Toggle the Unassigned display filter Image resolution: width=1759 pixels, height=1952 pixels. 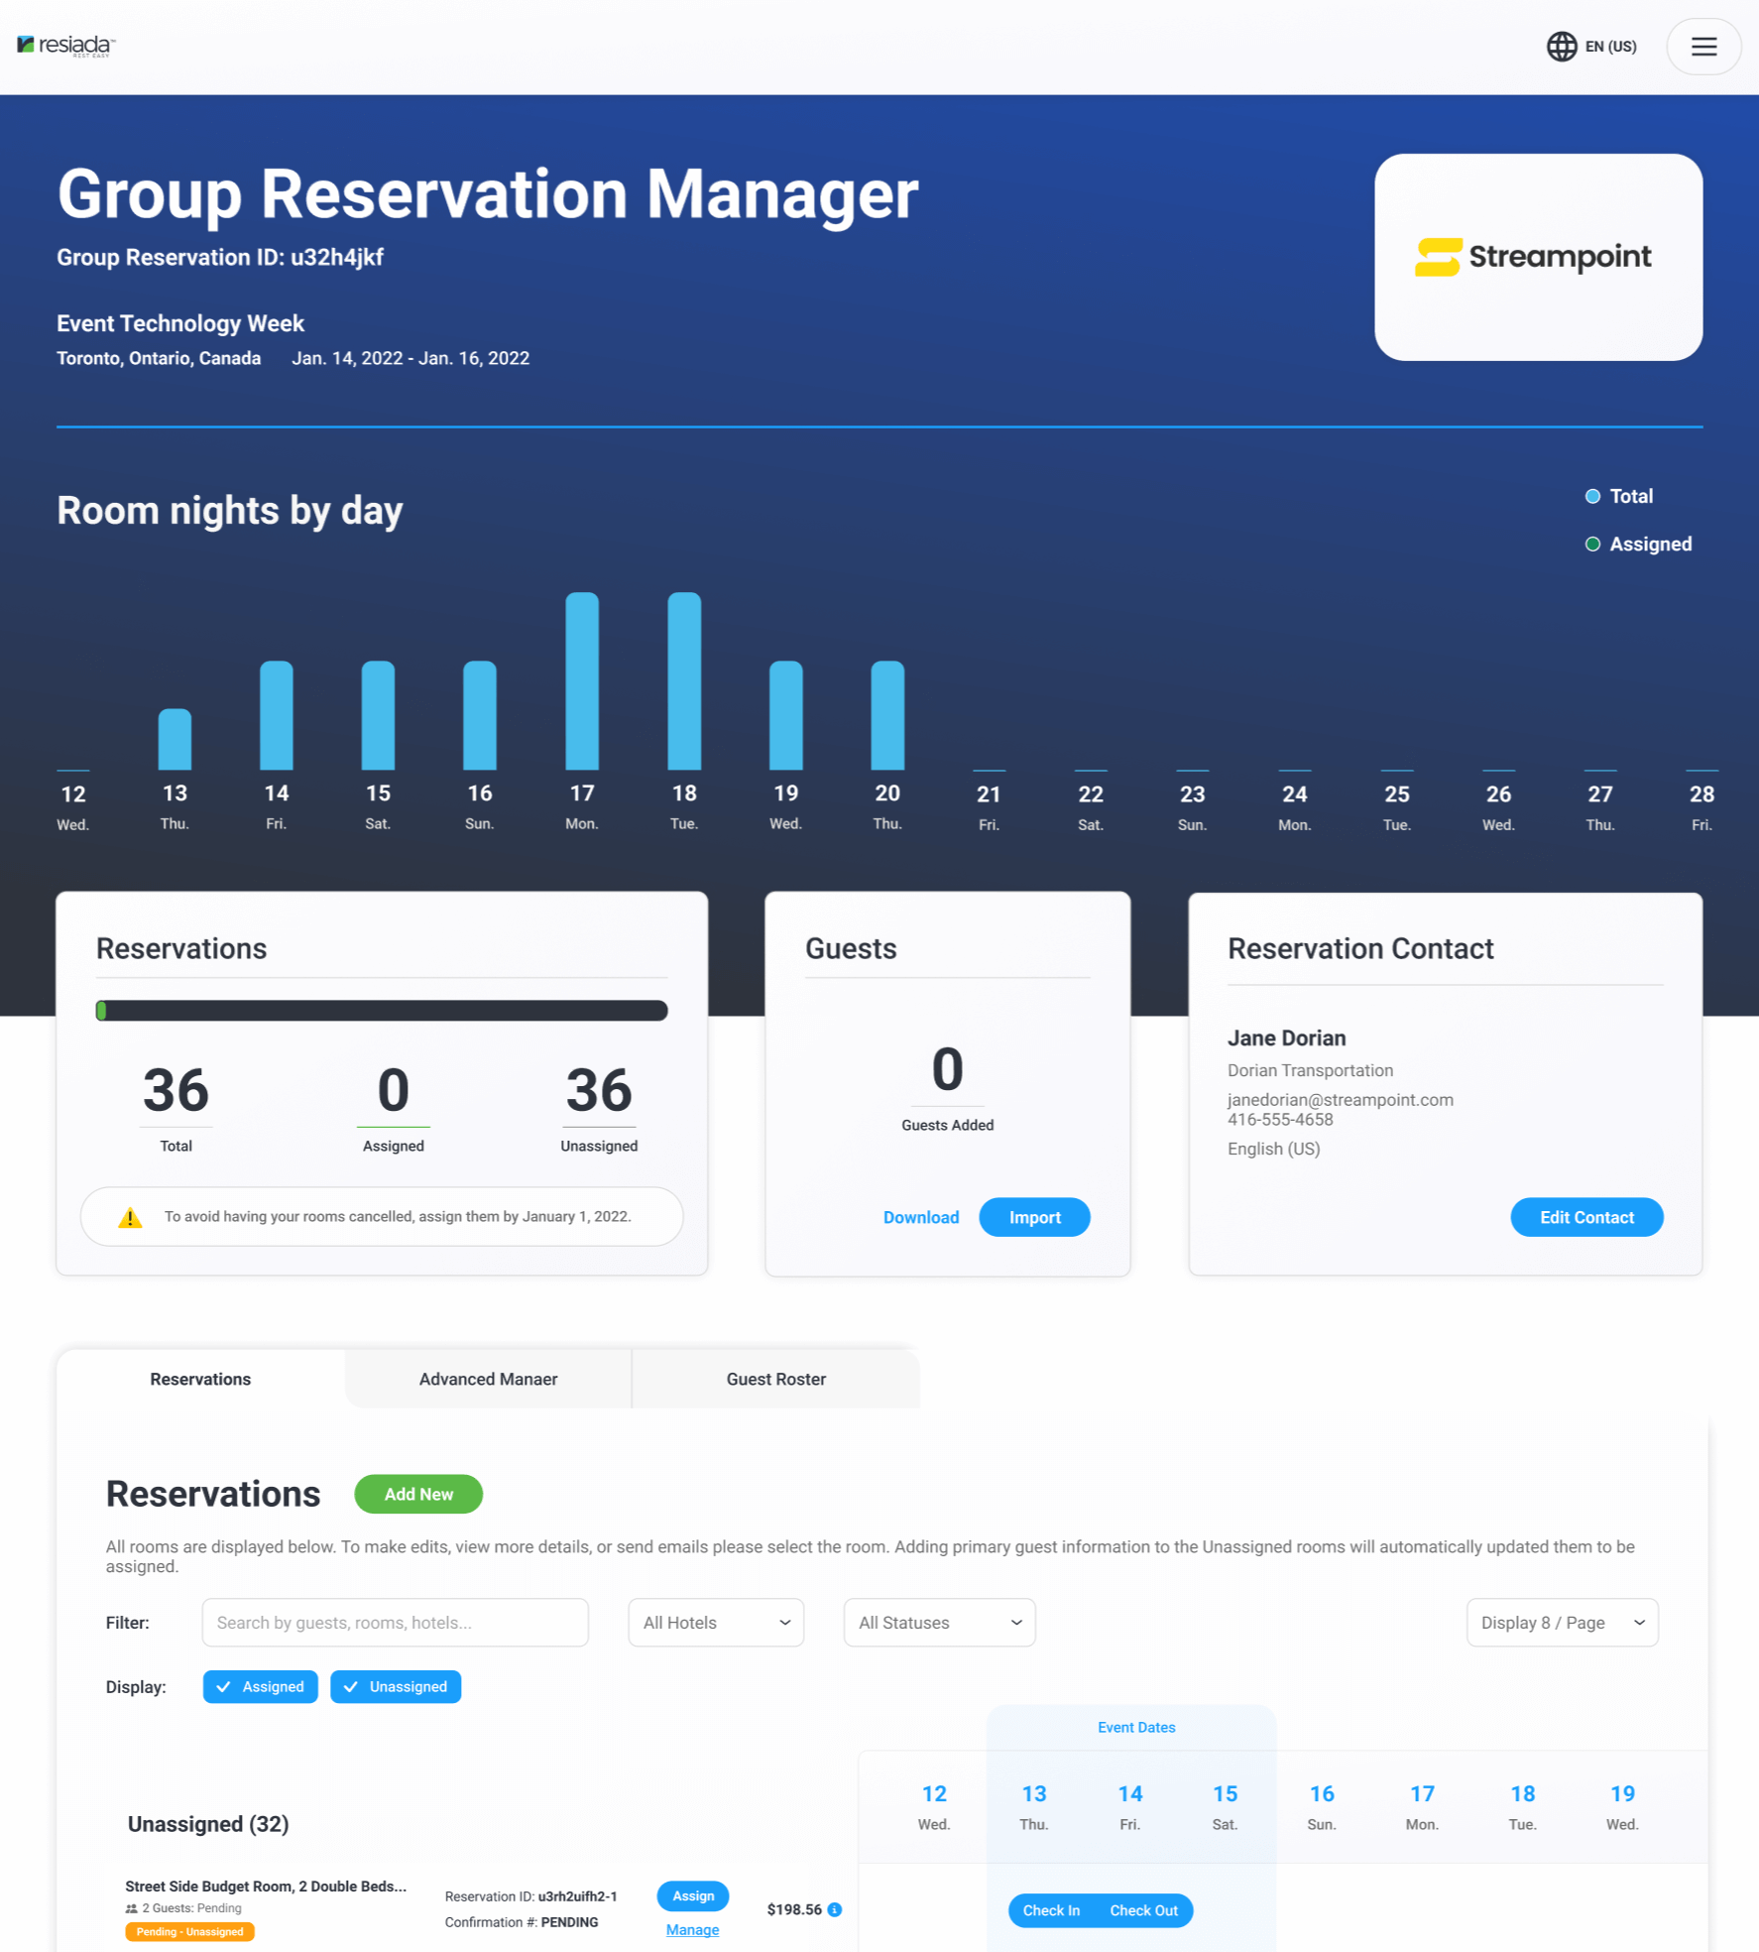click(x=395, y=1686)
